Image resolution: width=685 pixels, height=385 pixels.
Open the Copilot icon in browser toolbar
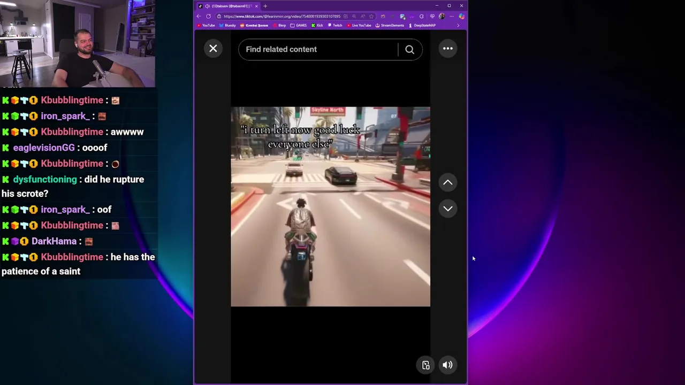(x=461, y=16)
